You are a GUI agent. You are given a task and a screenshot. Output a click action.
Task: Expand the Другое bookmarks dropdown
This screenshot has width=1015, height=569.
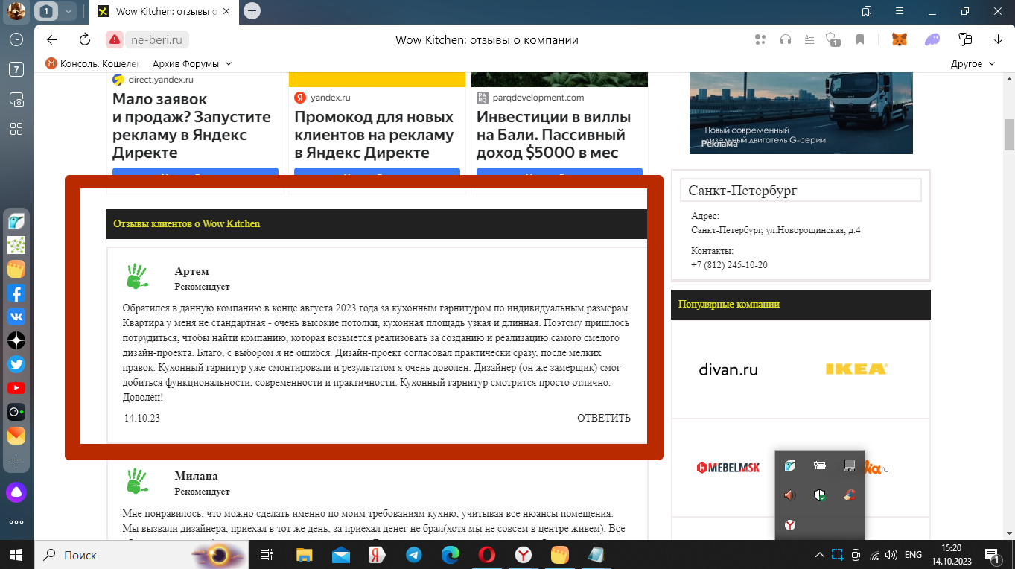[x=973, y=63]
